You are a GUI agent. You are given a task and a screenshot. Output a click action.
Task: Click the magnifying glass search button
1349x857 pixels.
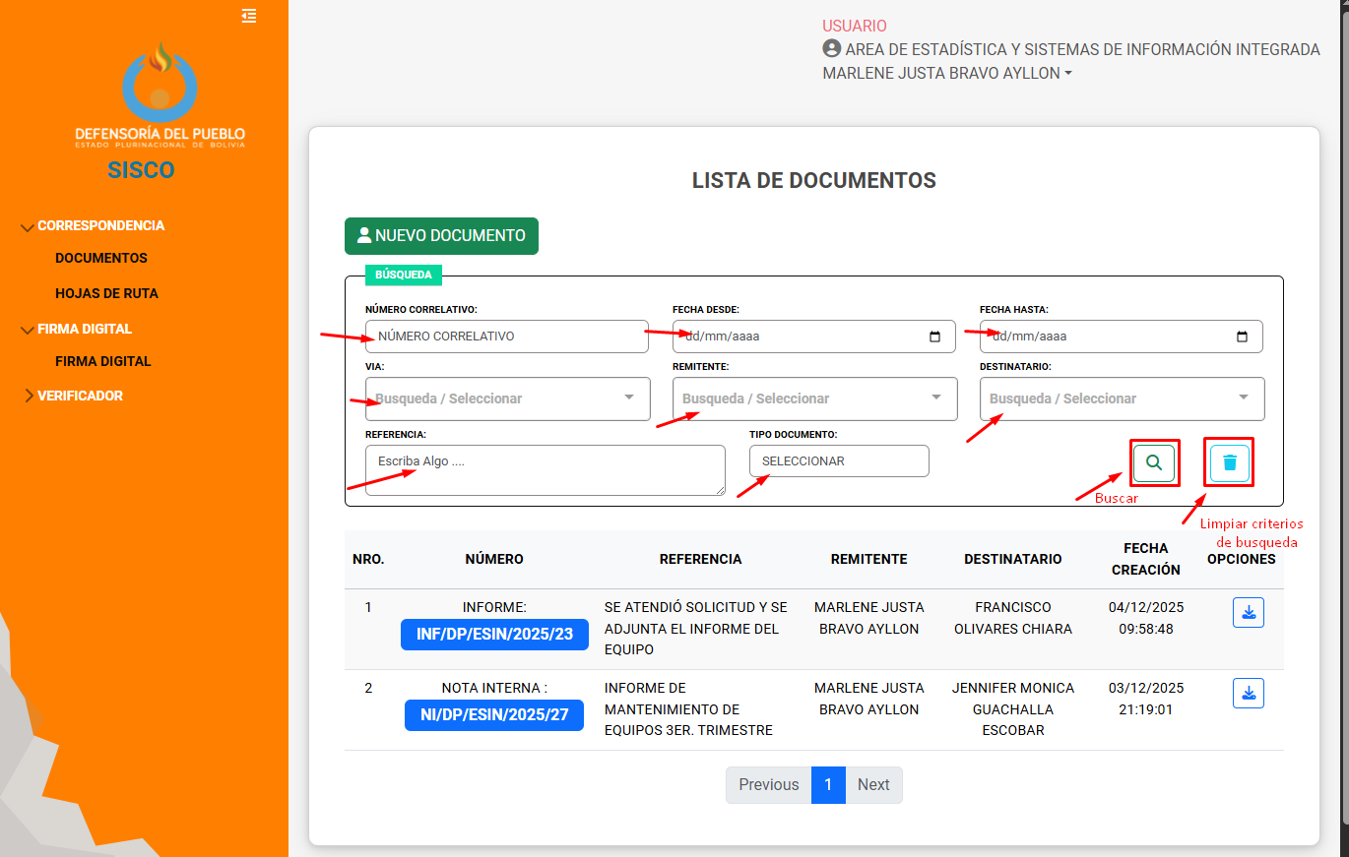point(1154,462)
